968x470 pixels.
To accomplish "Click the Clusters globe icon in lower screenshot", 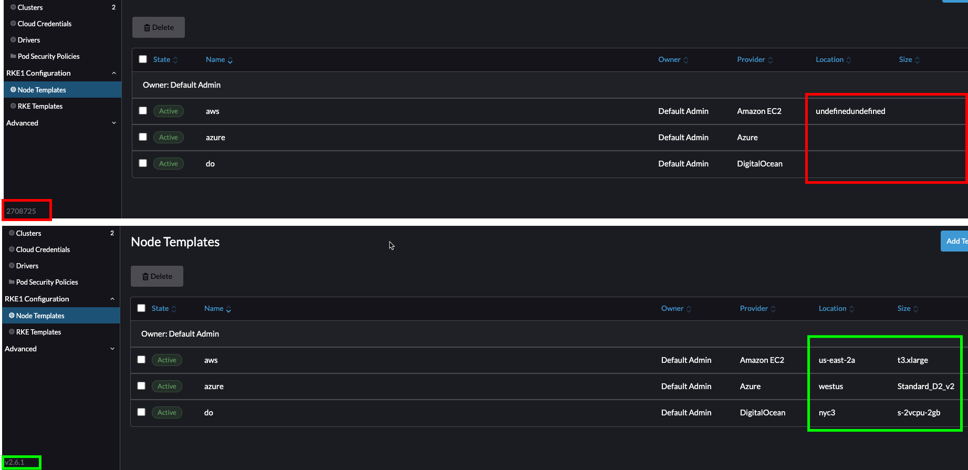I will point(12,233).
